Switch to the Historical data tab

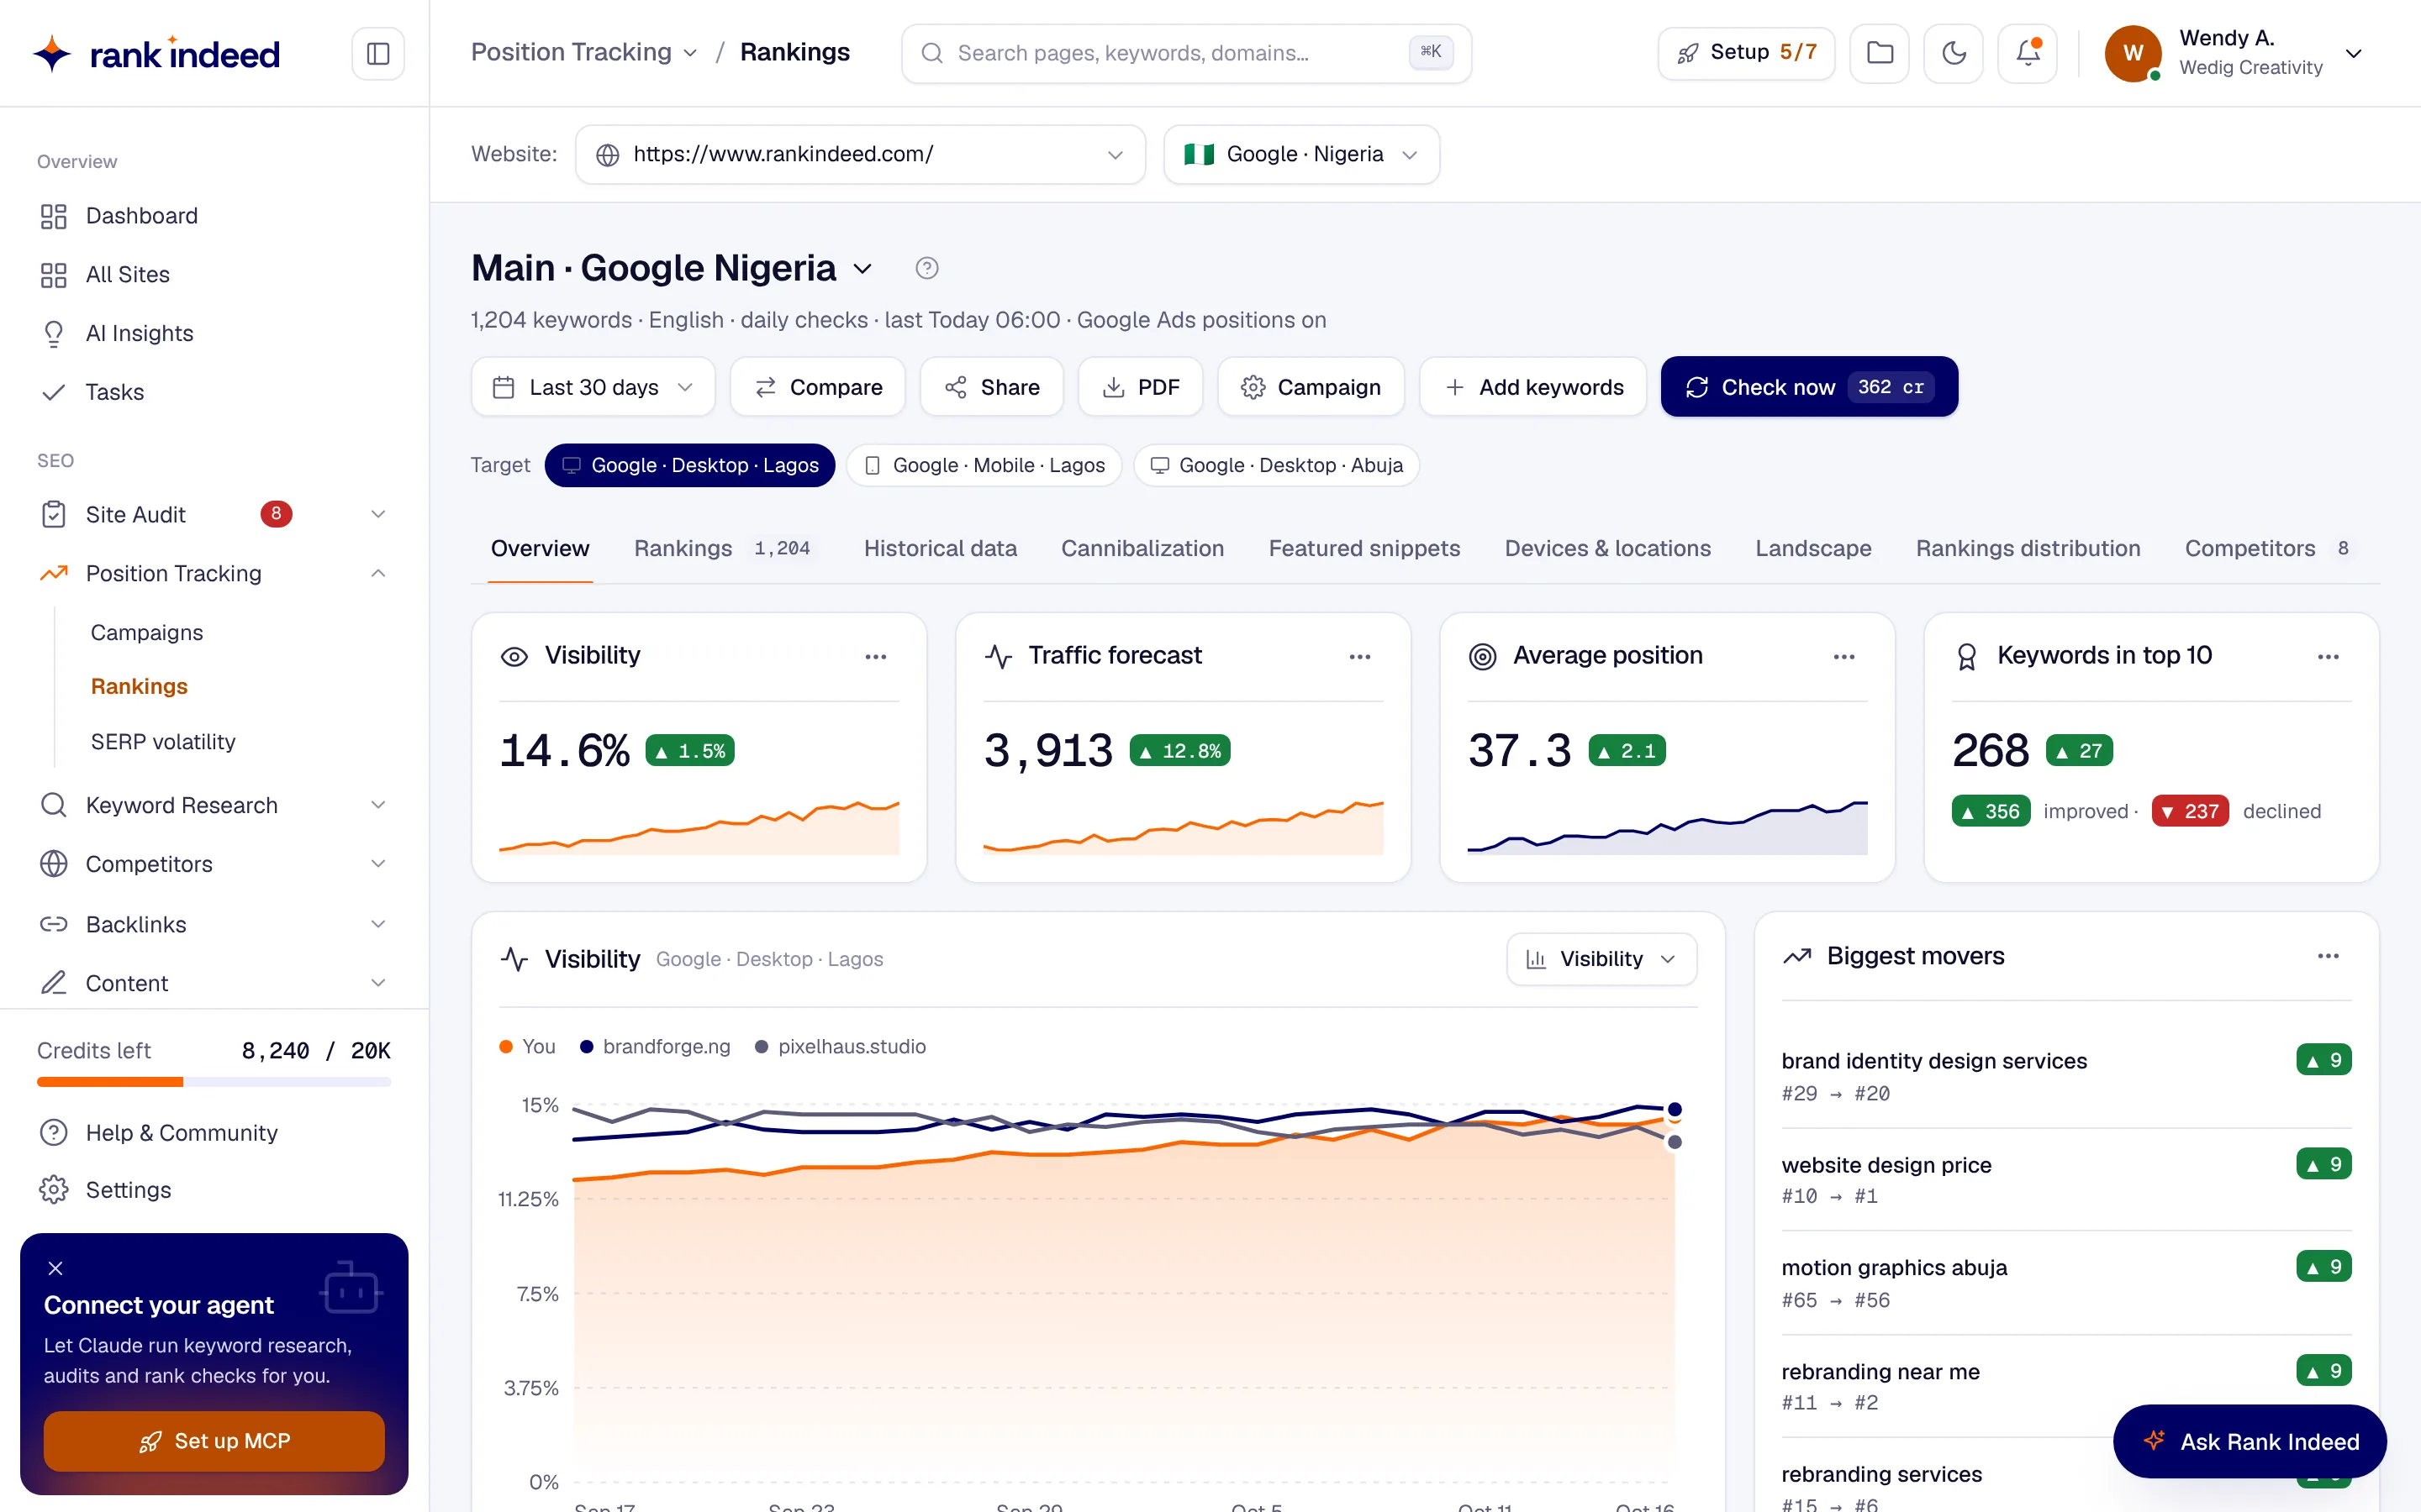tap(939, 548)
